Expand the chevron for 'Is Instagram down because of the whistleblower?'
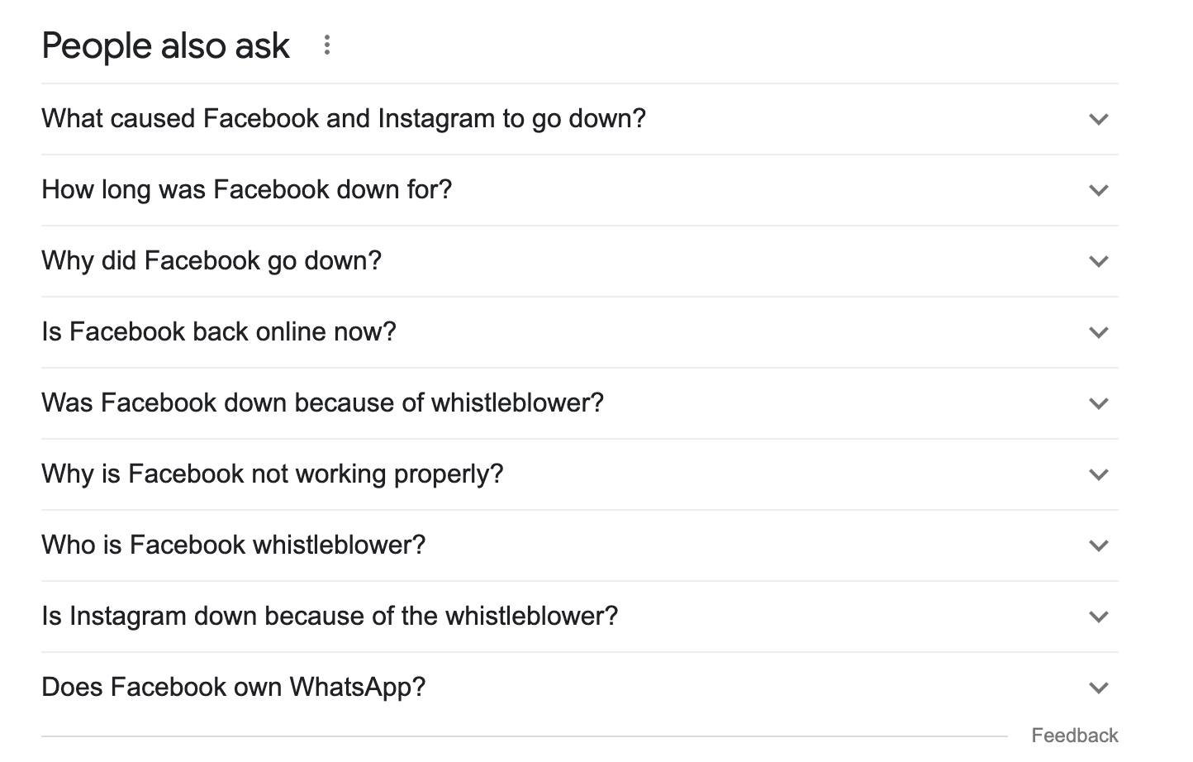This screenshot has height=762, width=1193. pos(1099,617)
